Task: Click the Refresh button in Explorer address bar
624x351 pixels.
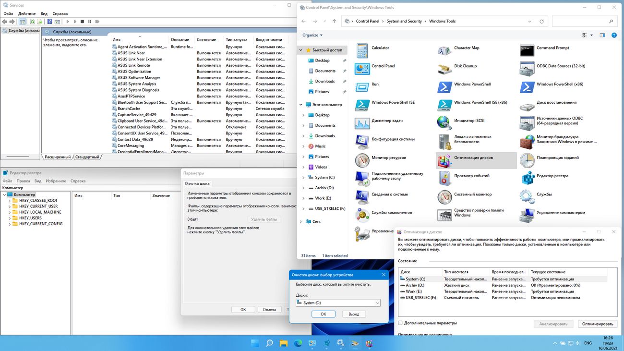Action: click(541, 22)
